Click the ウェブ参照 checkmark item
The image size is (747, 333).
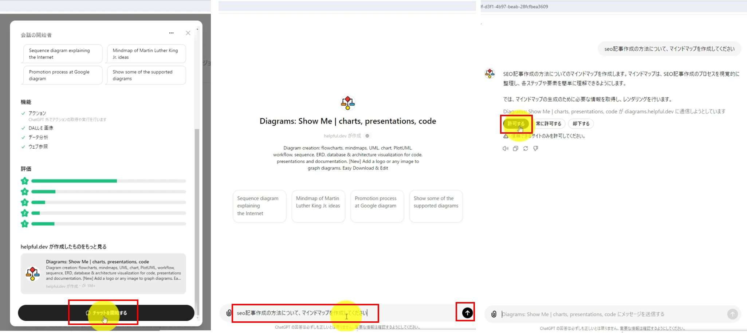(x=35, y=146)
